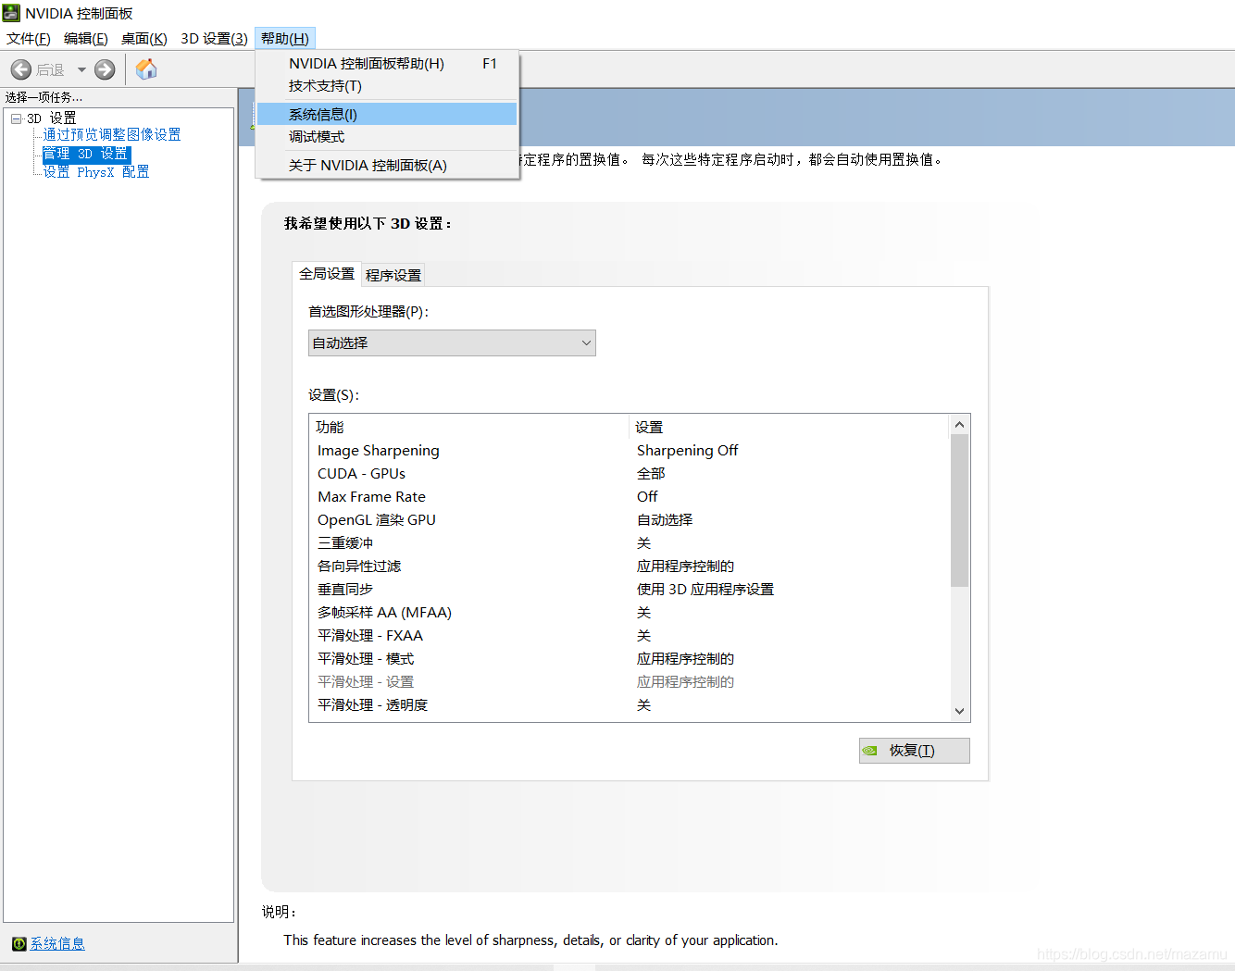This screenshot has height=971, width=1235.
Task: Click the 功能 column header
Action: click(x=470, y=427)
